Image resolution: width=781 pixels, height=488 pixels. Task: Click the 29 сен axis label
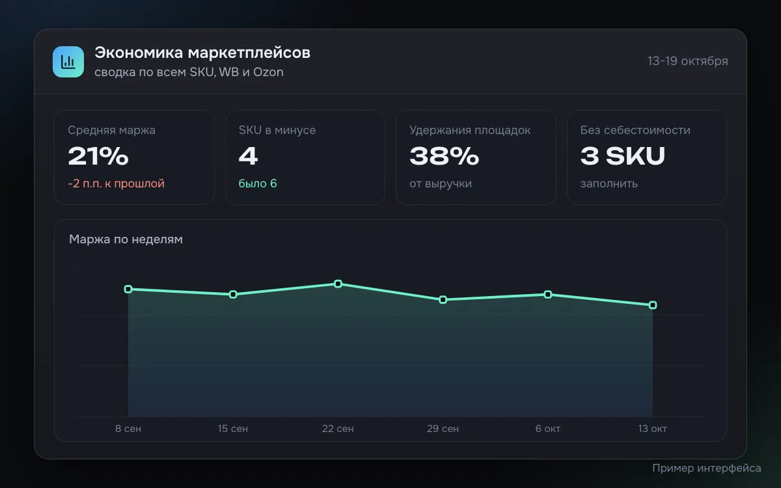(x=443, y=429)
